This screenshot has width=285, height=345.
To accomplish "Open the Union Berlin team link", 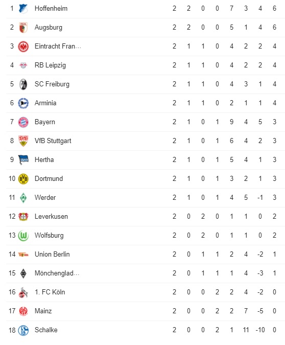I will click(52, 254).
